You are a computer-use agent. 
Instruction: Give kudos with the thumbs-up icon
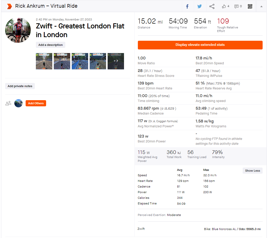click(224, 6)
